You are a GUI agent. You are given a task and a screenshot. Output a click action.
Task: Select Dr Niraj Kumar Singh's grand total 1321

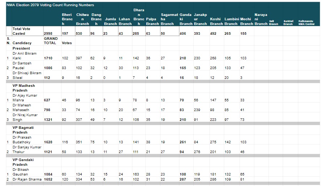(x=48, y=119)
